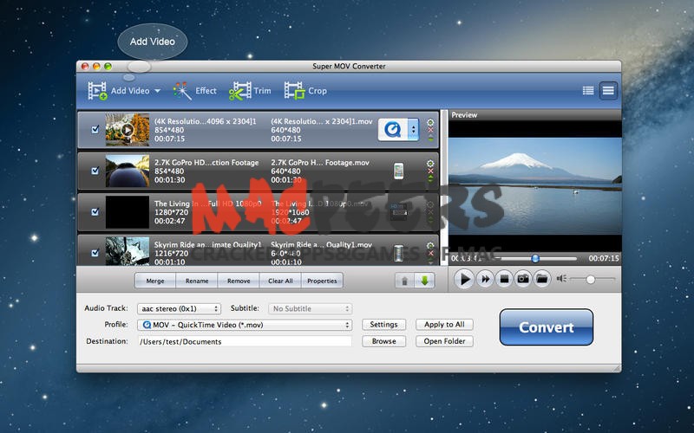Open snapshot folder icon beside camera
This screenshot has height=433, width=694.
[x=542, y=279]
